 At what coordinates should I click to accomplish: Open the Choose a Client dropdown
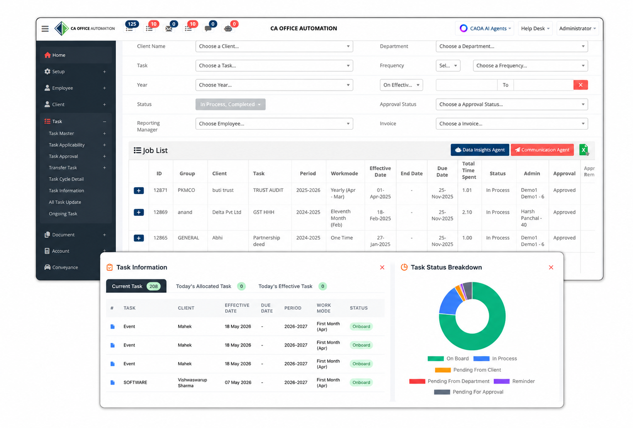[274, 46]
